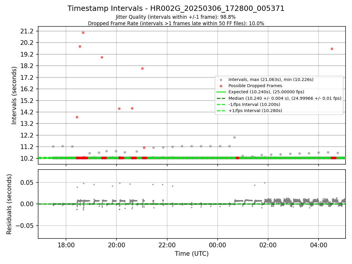Click the 18:00 x-axis tick label
The width and height of the screenshot is (352, 264).
tap(66, 245)
